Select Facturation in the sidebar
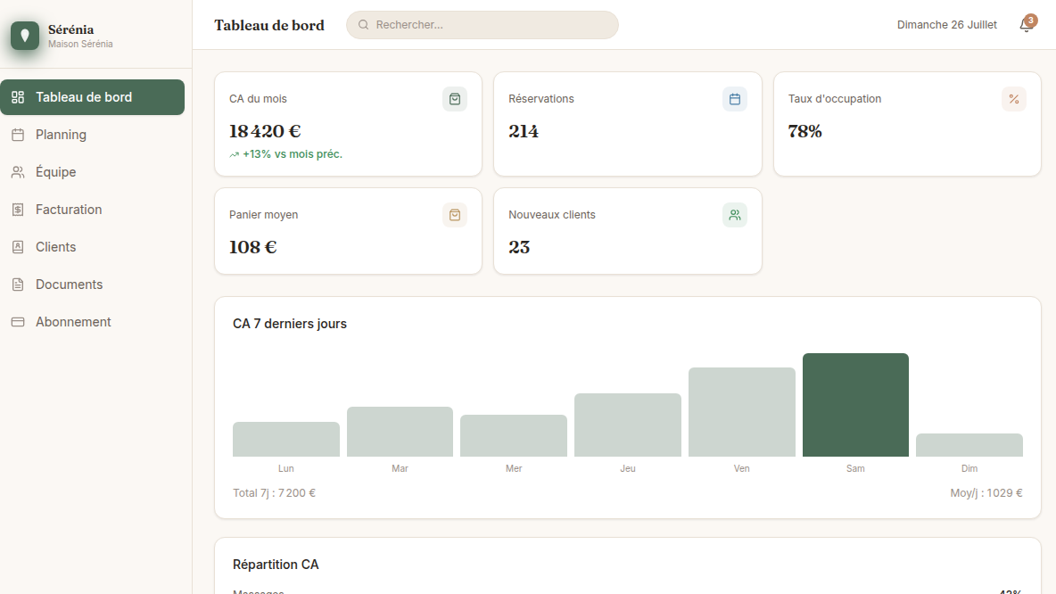The image size is (1056, 594). pyautogui.click(x=92, y=210)
